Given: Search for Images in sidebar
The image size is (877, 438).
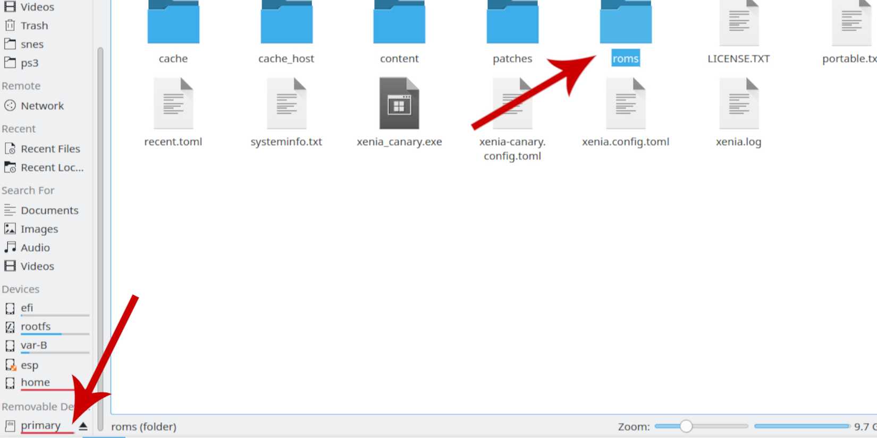Looking at the screenshot, I should (x=39, y=229).
